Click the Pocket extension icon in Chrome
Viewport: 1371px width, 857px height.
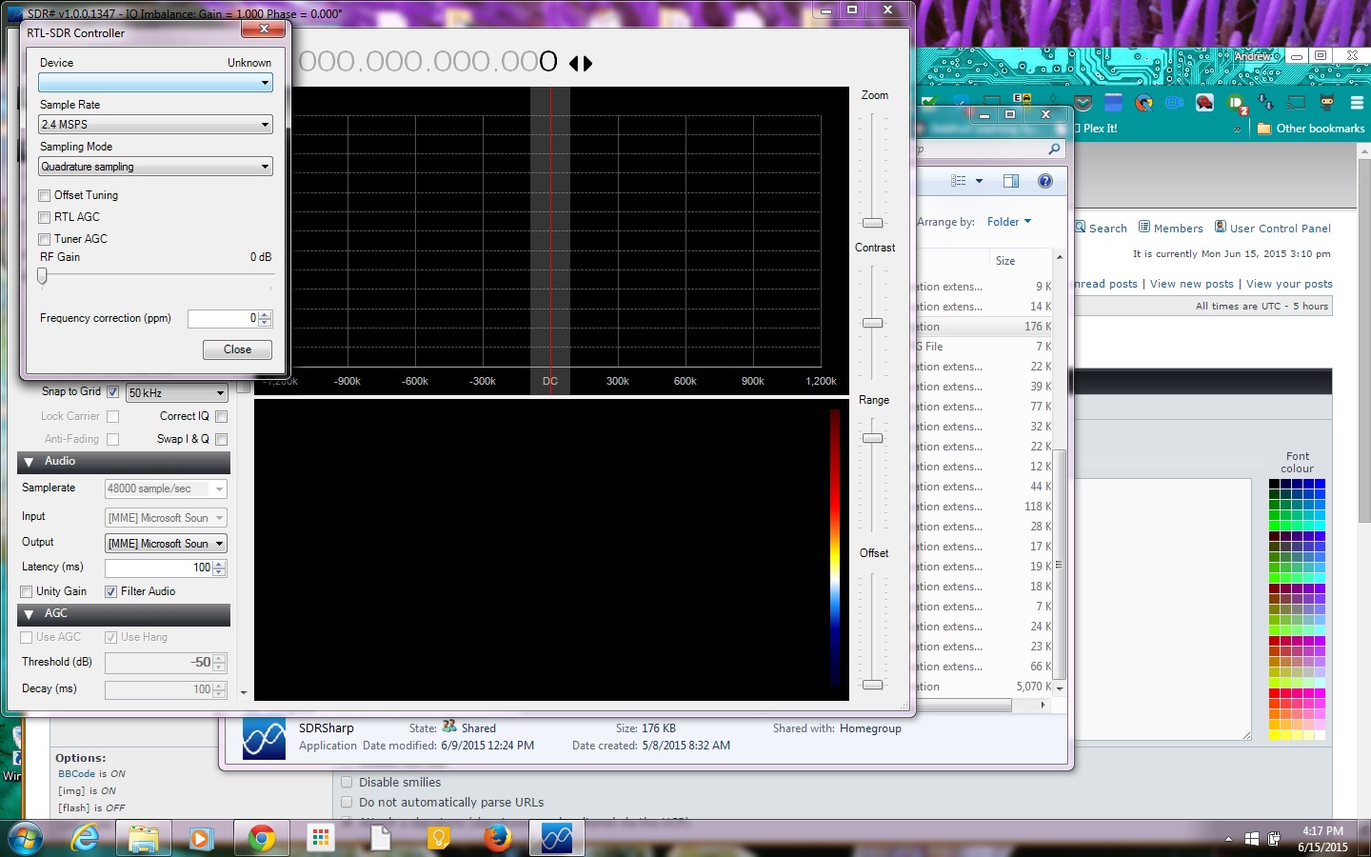click(x=1083, y=102)
